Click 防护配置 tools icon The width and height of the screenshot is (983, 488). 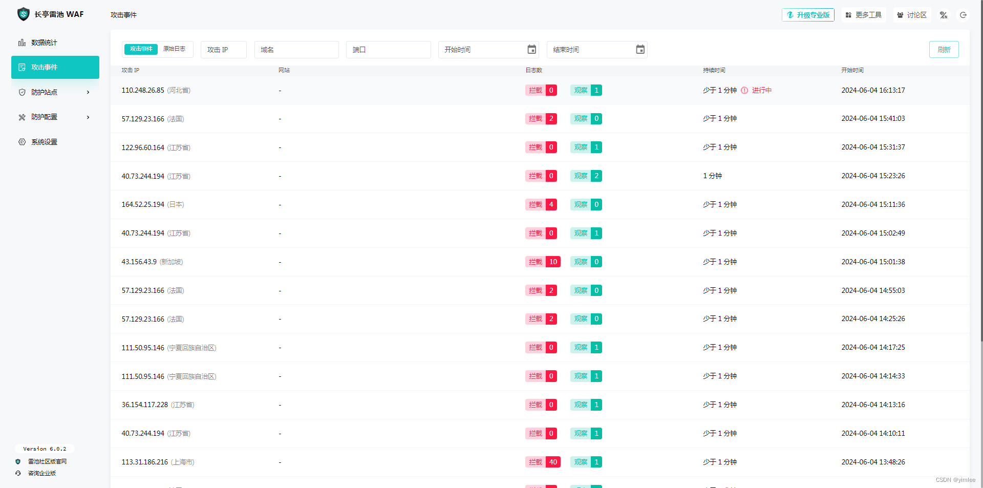22,117
